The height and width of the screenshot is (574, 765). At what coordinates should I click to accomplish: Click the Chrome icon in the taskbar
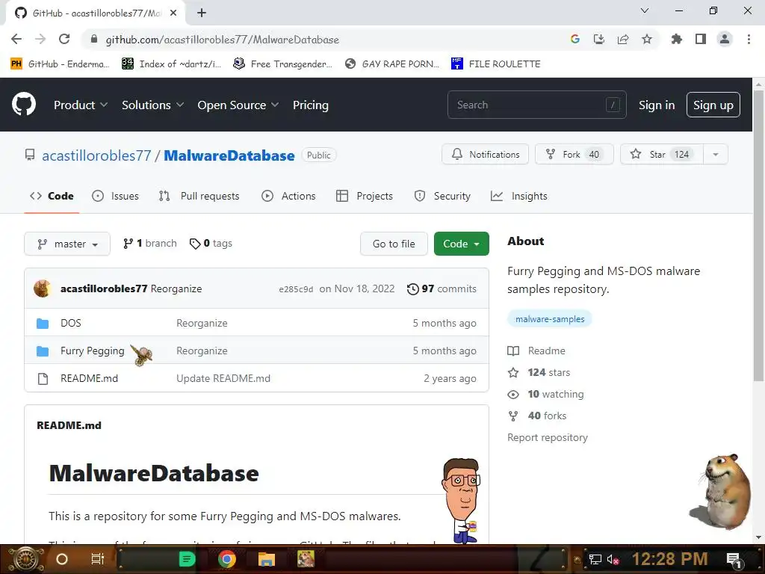tap(227, 559)
